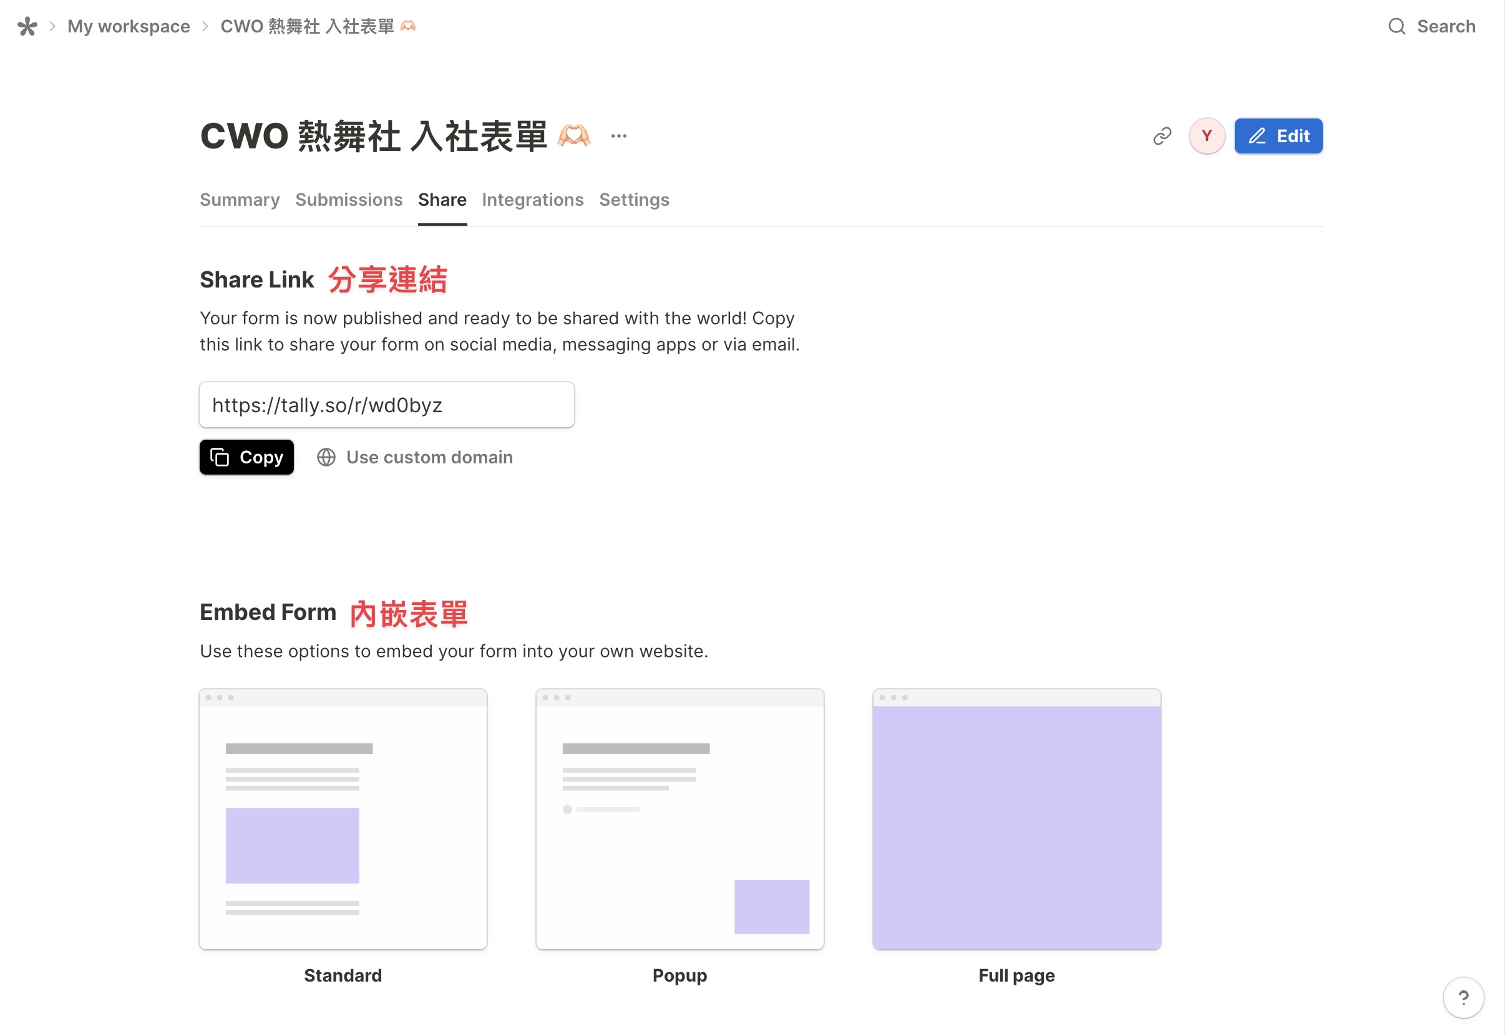
Task: Click globe icon for custom domain
Action: pos(326,457)
